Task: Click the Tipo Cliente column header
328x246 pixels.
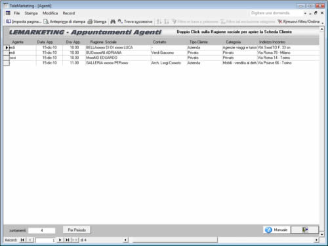Action: click(x=199, y=42)
